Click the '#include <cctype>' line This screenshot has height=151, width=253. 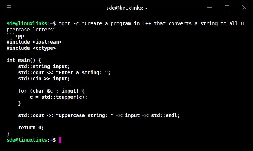[x=31, y=48]
